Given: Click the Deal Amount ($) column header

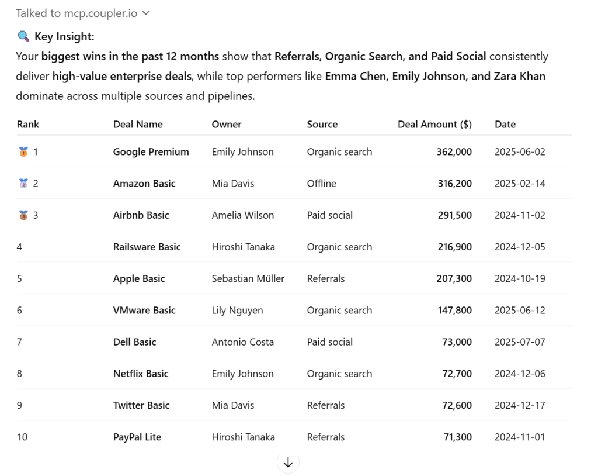Looking at the screenshot, I should [x=434, y=124].
